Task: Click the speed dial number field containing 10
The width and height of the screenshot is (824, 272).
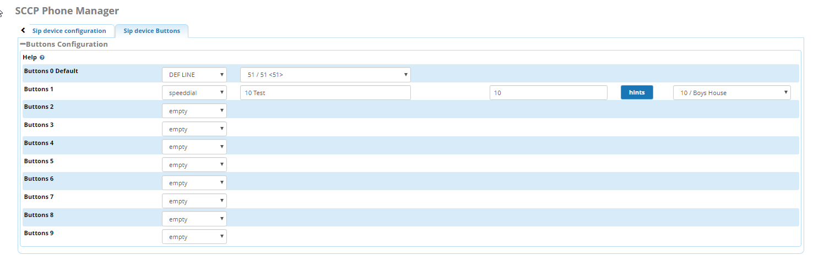Action: [549, 93]
